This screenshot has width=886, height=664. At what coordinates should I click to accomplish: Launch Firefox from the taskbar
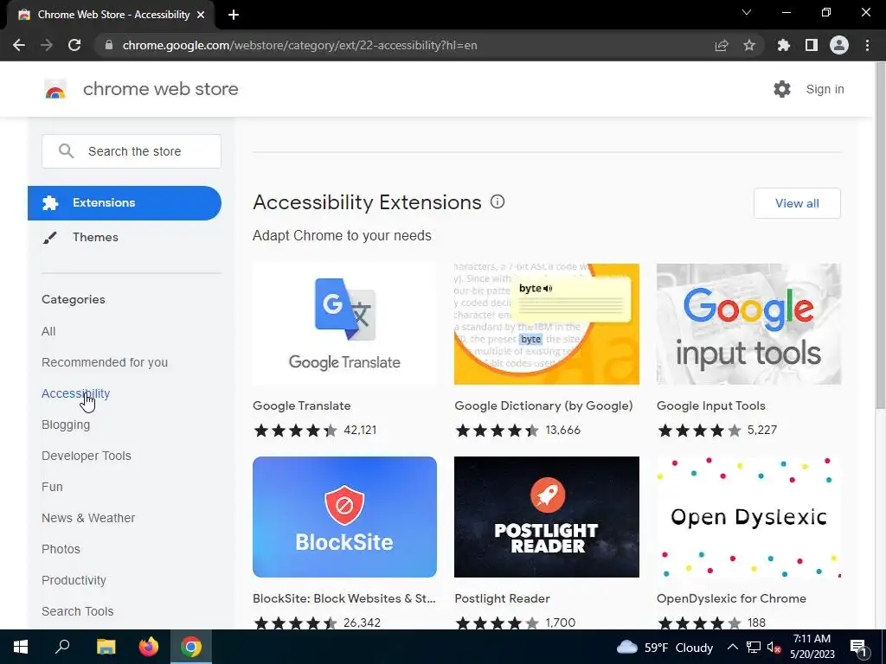149,647
